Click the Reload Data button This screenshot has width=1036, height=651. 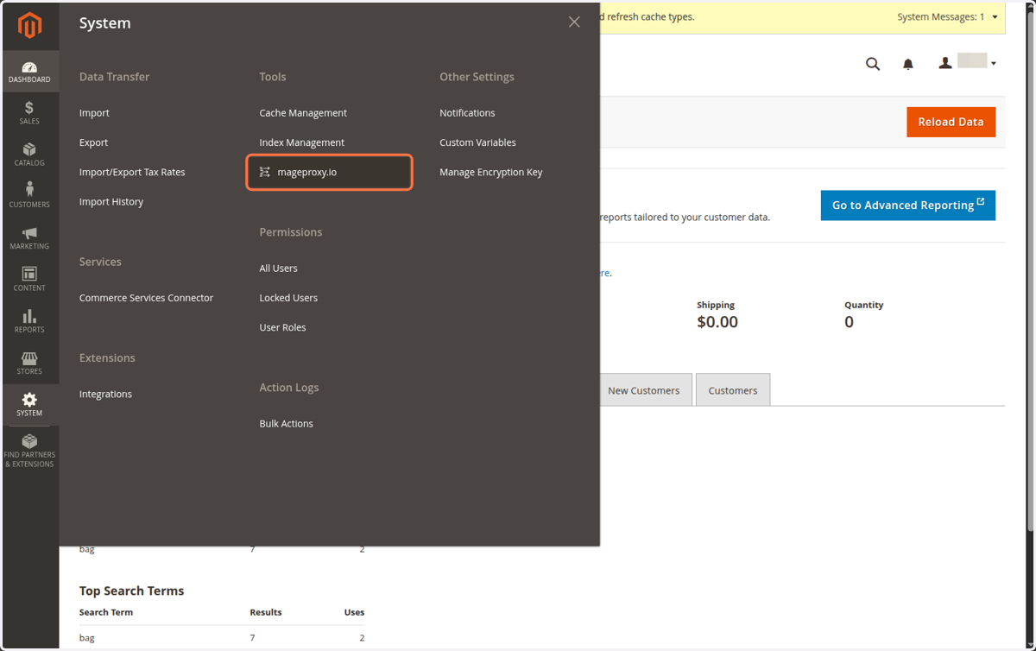(x=951, y=122)
